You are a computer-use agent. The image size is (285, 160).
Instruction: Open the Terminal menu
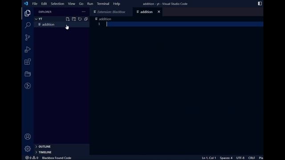point(103,4)
